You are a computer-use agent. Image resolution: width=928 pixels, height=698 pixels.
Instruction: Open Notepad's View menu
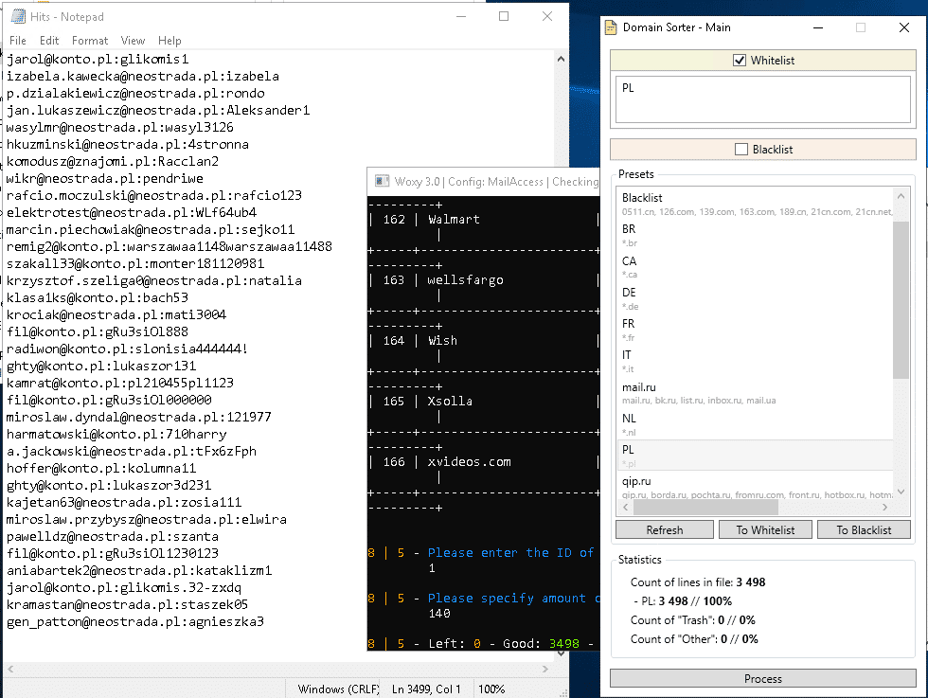pos(133,41)
